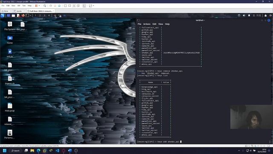The width and height of the screenshot is (273, 154).
Task: Open VMware Edit menu
Action: 8,6
